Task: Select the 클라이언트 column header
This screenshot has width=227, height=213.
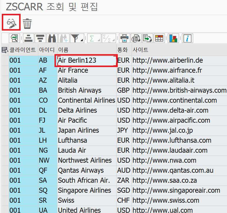Action: pos(23,50)
